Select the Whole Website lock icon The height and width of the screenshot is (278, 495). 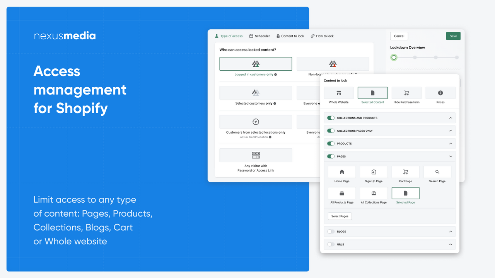(x=339, y=93)
